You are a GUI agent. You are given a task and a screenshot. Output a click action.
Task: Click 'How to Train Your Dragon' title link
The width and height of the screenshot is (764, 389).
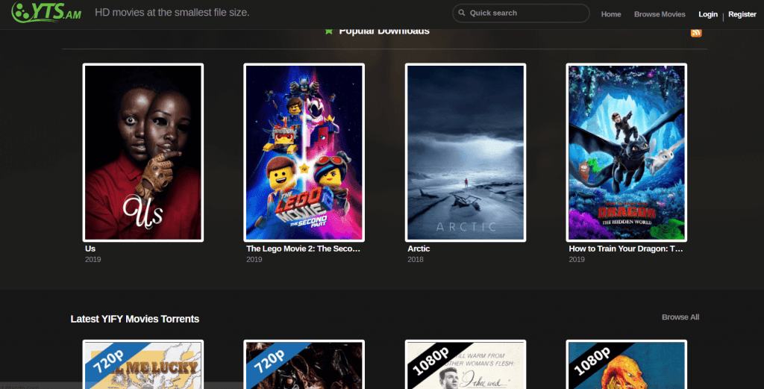pyautogui.click(x=626, y=249)
